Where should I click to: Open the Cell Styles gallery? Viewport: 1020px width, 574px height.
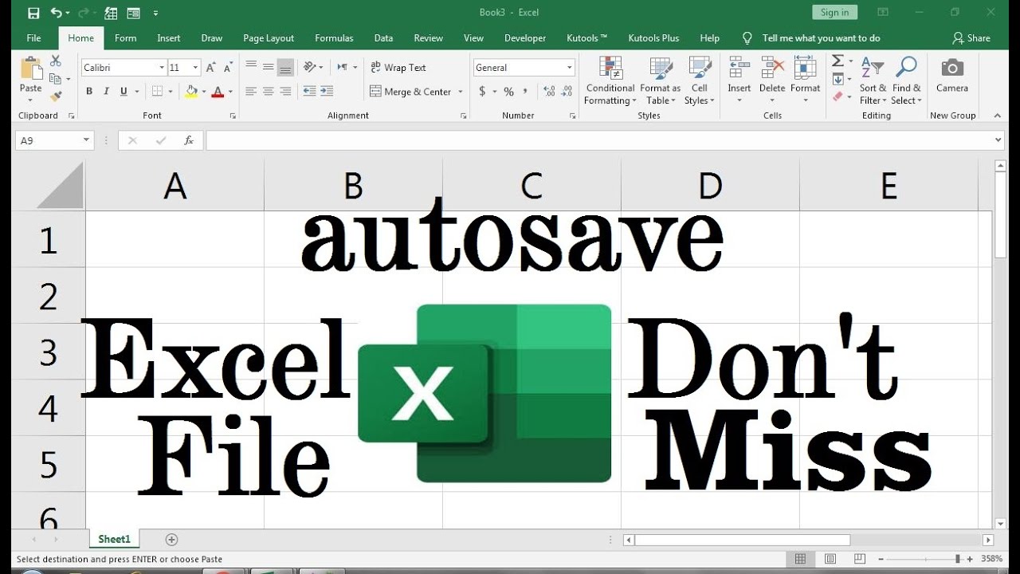[699, 81]
